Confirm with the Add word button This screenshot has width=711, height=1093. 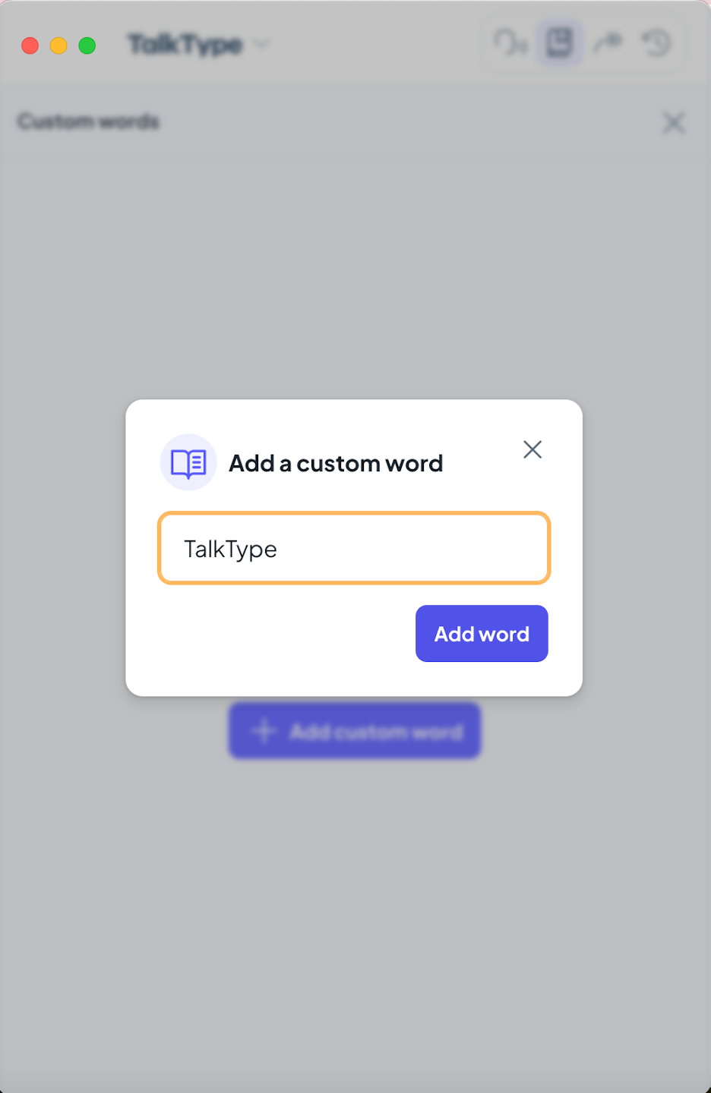click(x=482, y=634)
